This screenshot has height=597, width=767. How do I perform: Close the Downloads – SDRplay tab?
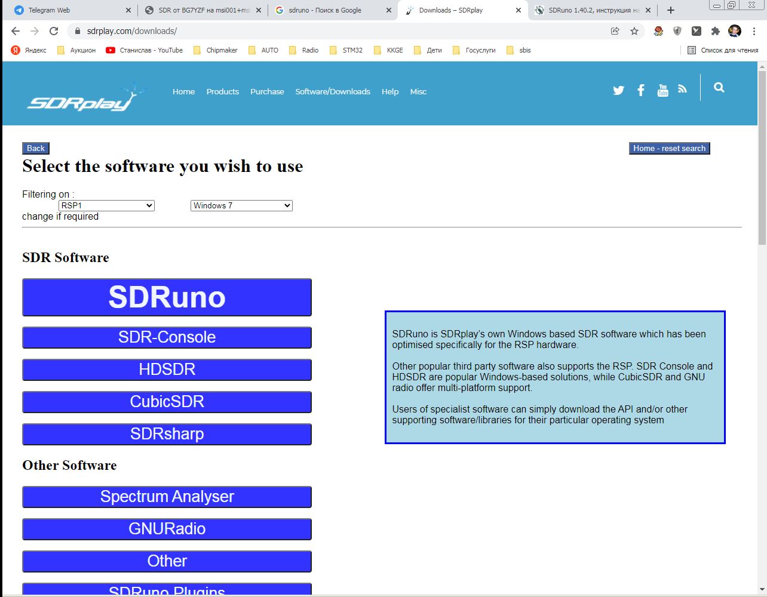[x=519, y=10]
